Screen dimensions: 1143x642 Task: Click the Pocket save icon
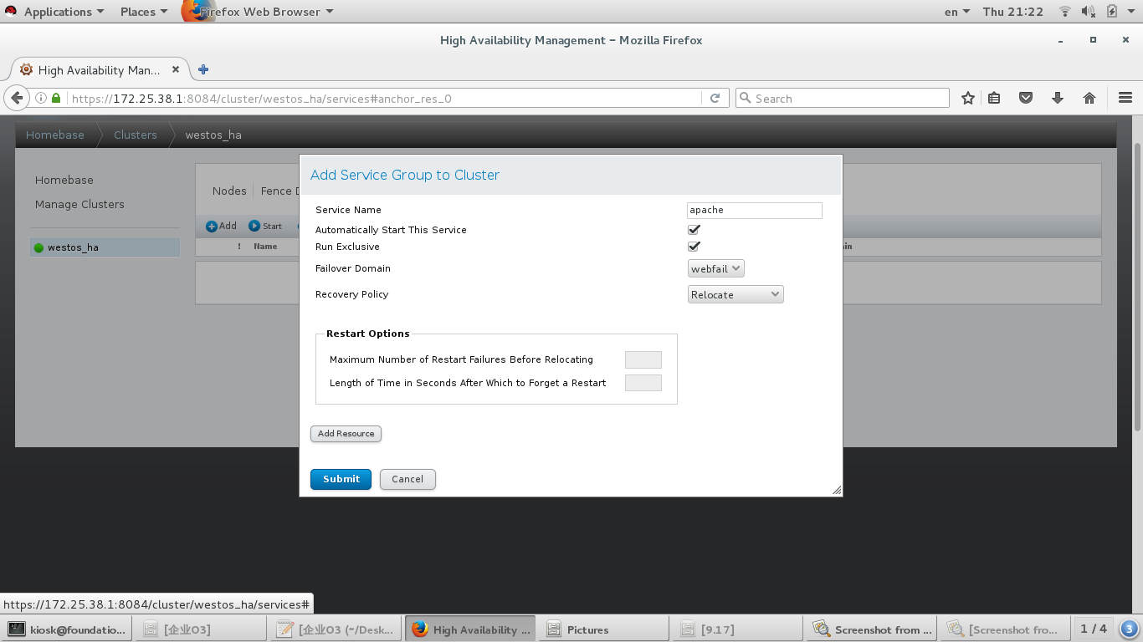coord(1026,98)
